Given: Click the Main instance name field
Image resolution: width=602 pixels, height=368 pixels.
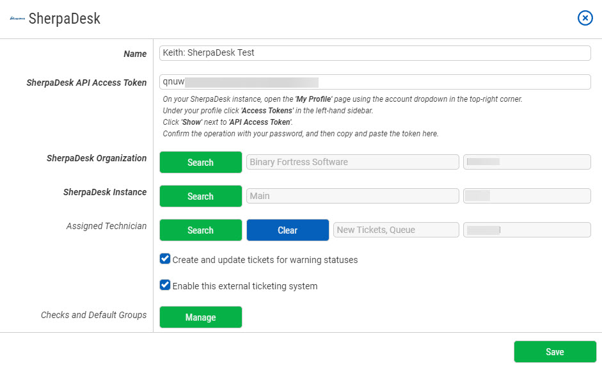Looking at the screenshot, I should [x=352, y=196].
